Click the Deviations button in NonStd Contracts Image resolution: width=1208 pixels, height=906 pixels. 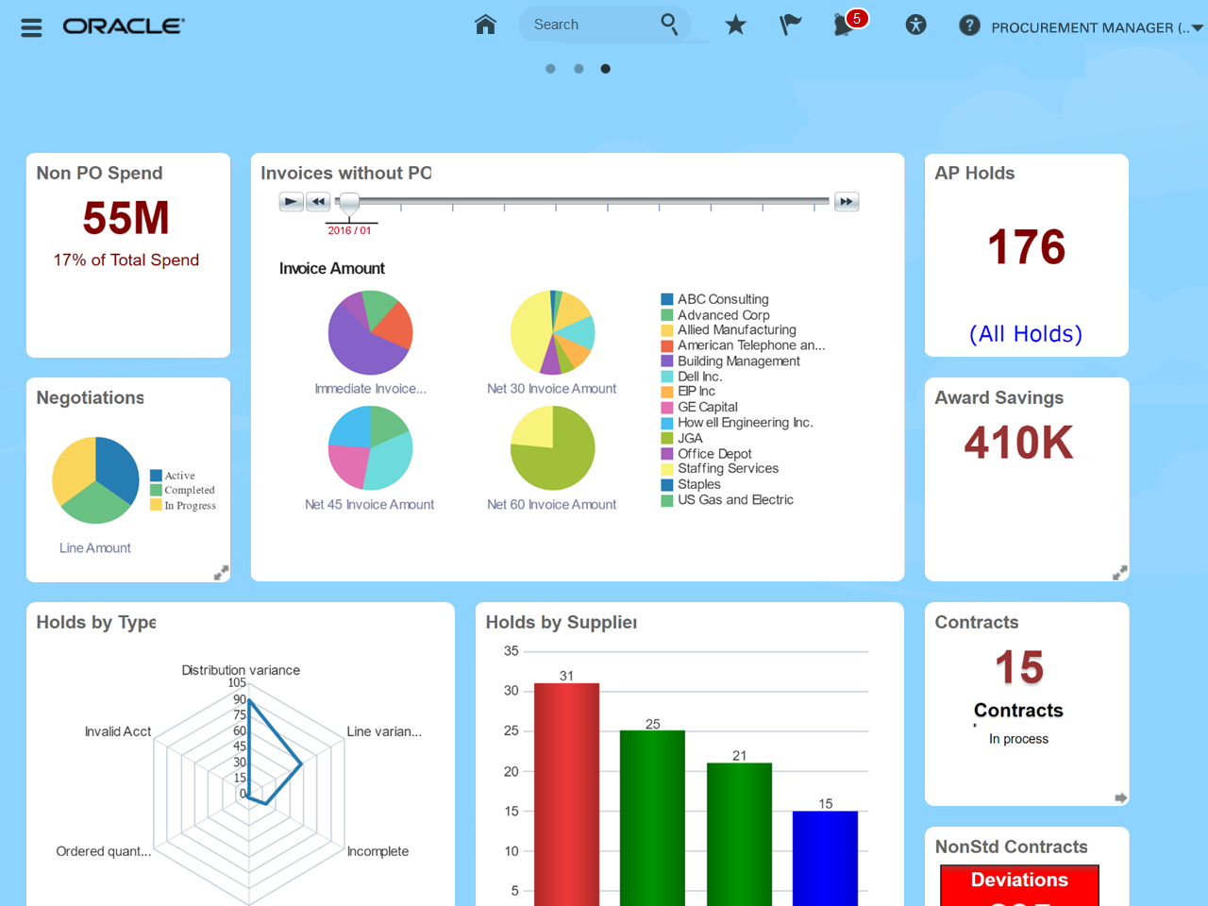pyautogui.click(x=1019, y=885)
